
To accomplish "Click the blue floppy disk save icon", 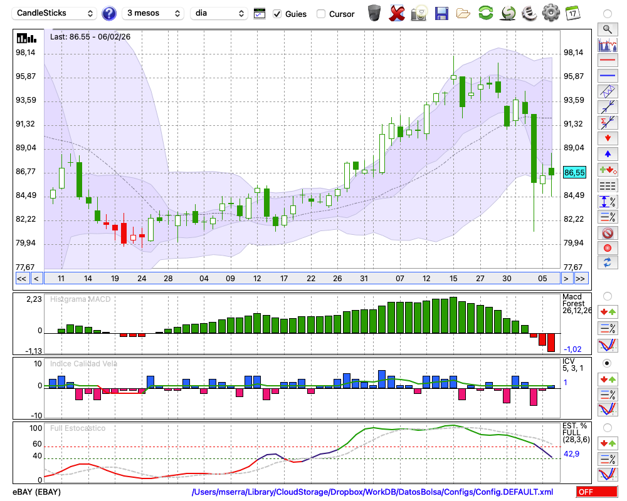I will [x=441, y=13].
